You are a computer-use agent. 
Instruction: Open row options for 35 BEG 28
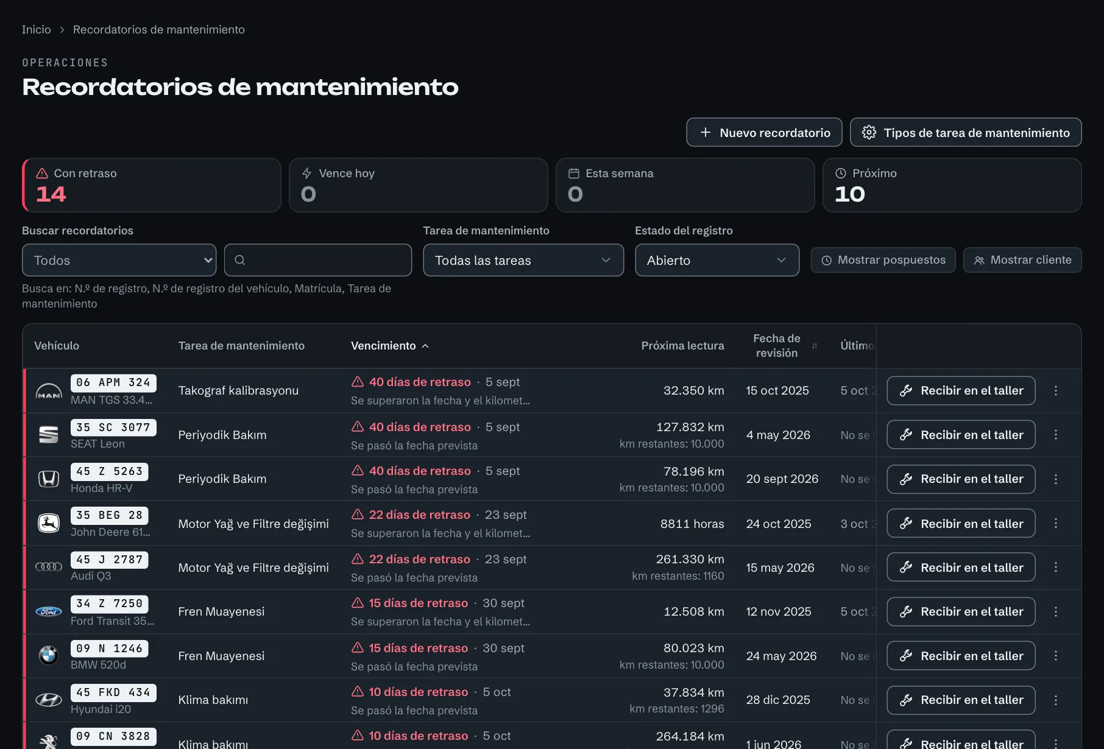(x=1056, y=523)
